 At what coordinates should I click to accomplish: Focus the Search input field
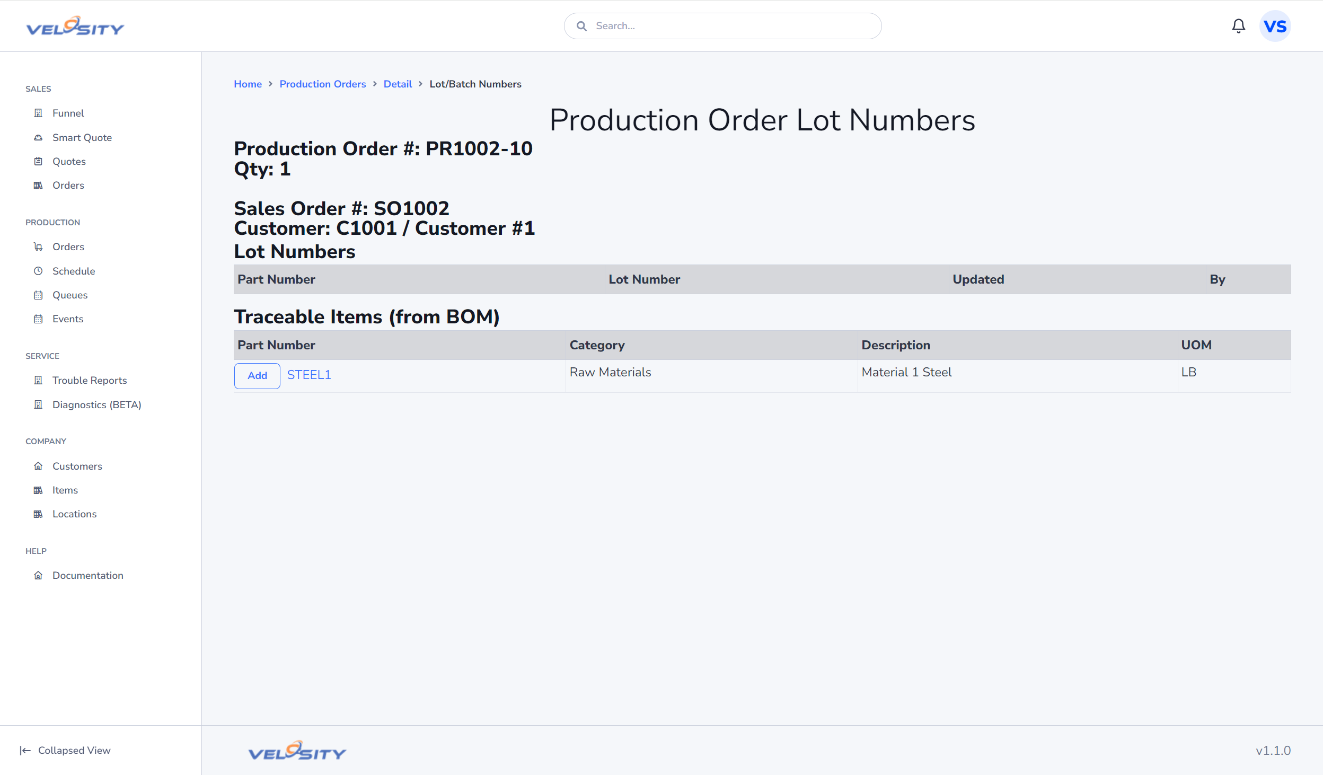point(722,26)
